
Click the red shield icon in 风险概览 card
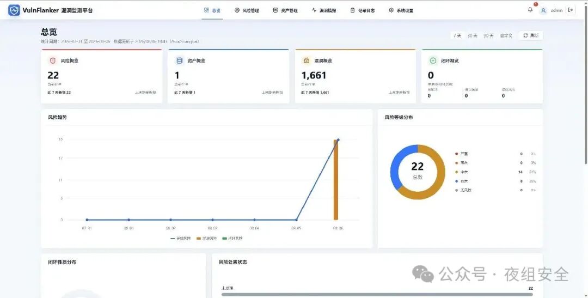point(53,60)
